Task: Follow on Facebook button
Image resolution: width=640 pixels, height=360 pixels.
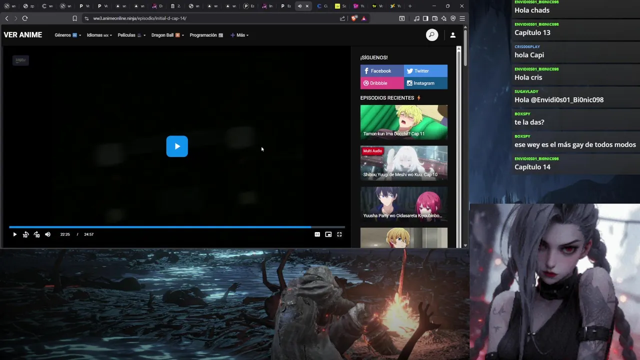Action: tap(382, 70)
